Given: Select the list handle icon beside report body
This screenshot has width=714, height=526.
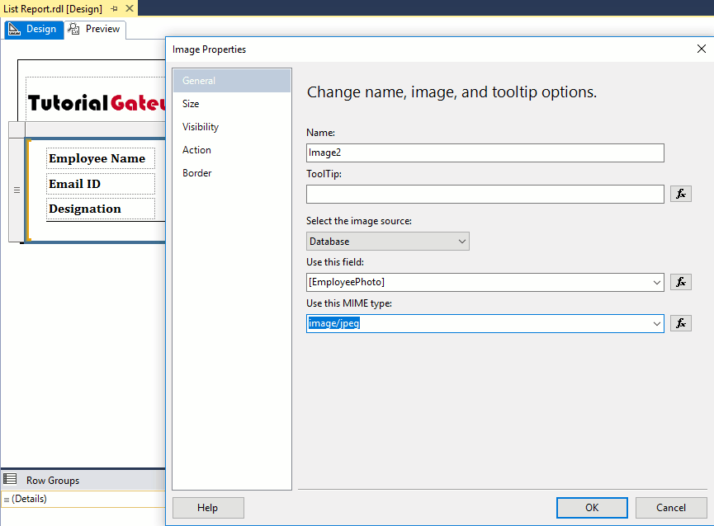Looking at the screenshot, I should (17, 189).
